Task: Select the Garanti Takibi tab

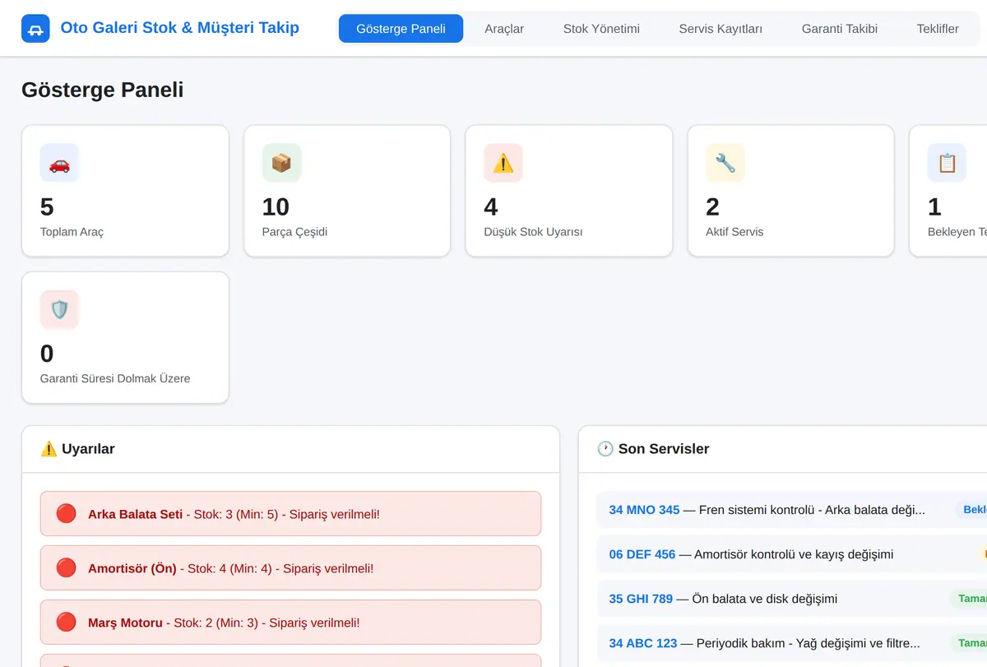Action: [840, 29]
